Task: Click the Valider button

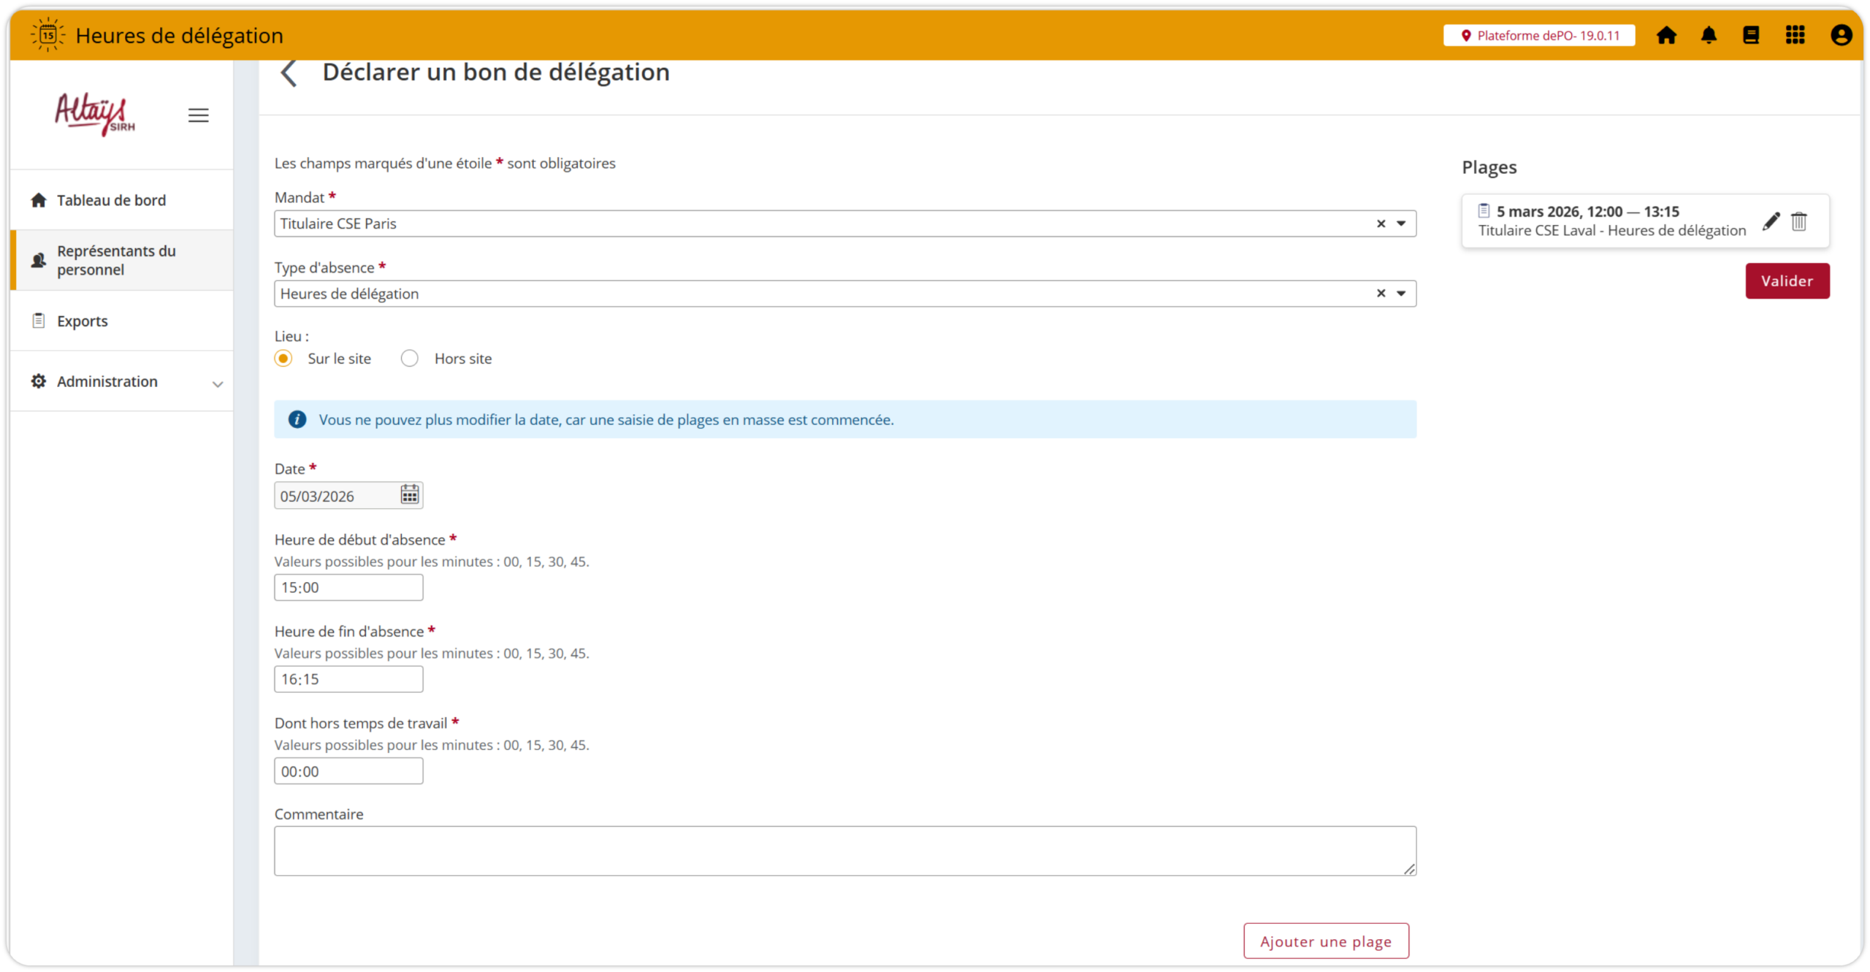Action: 1787,281
